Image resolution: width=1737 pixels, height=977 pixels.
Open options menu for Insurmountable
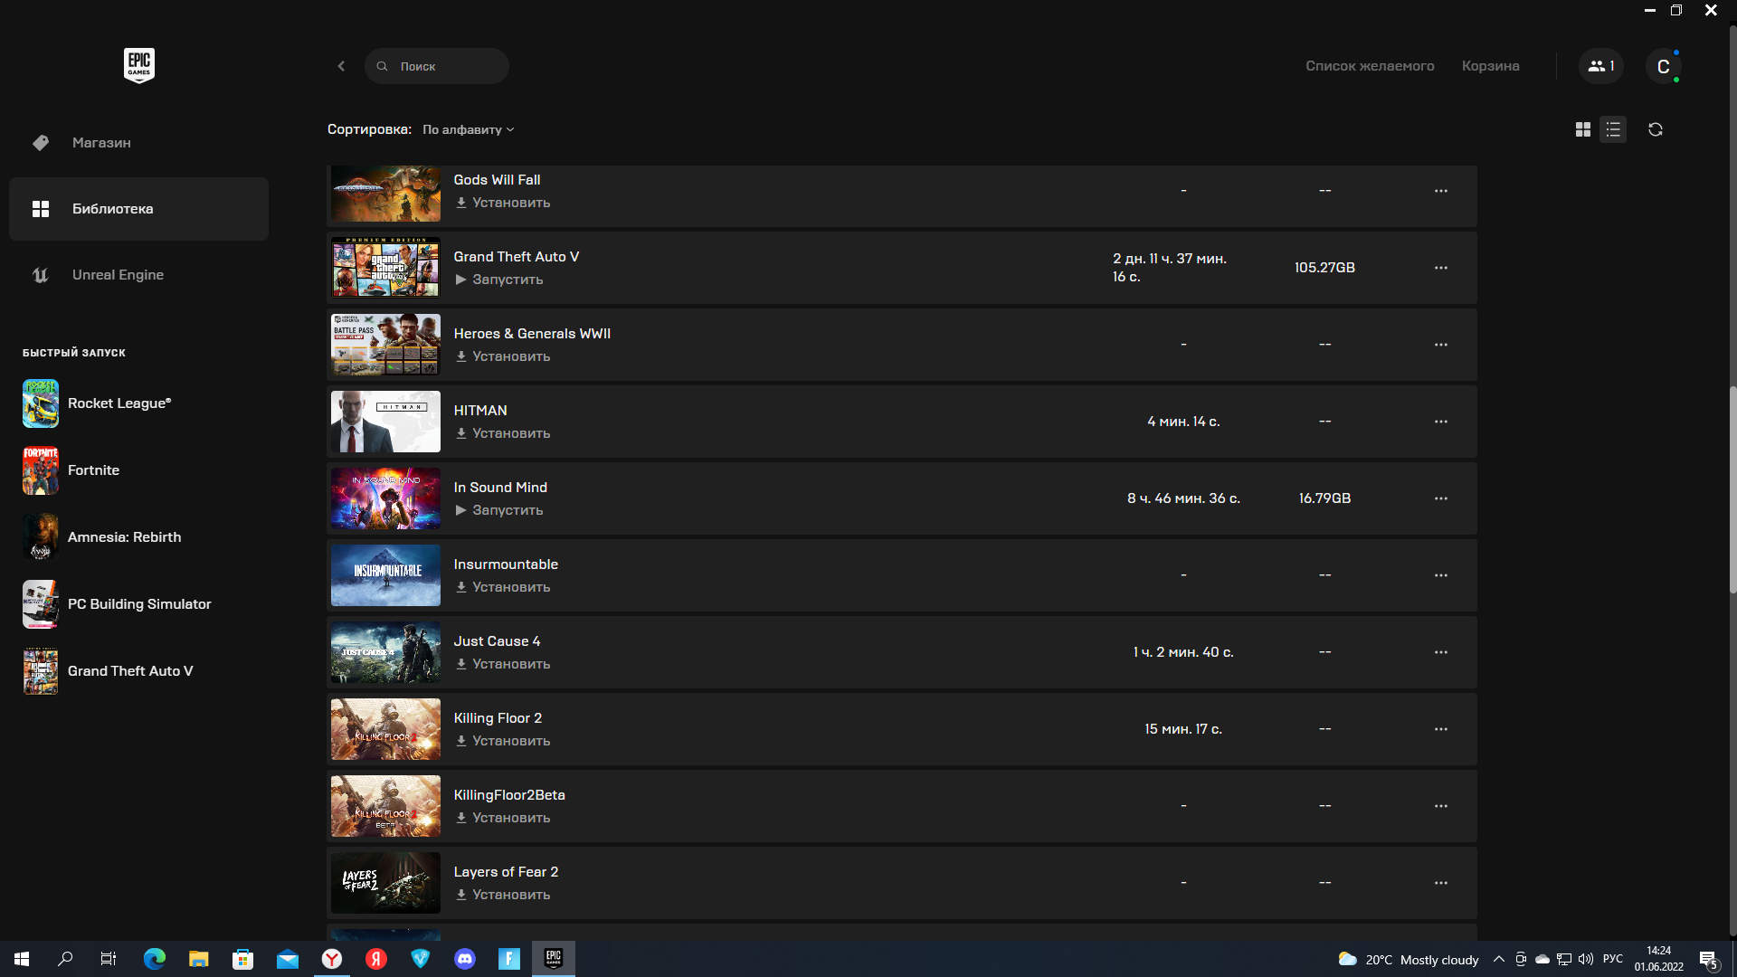pyautogui.click(x=1440, y=575)
